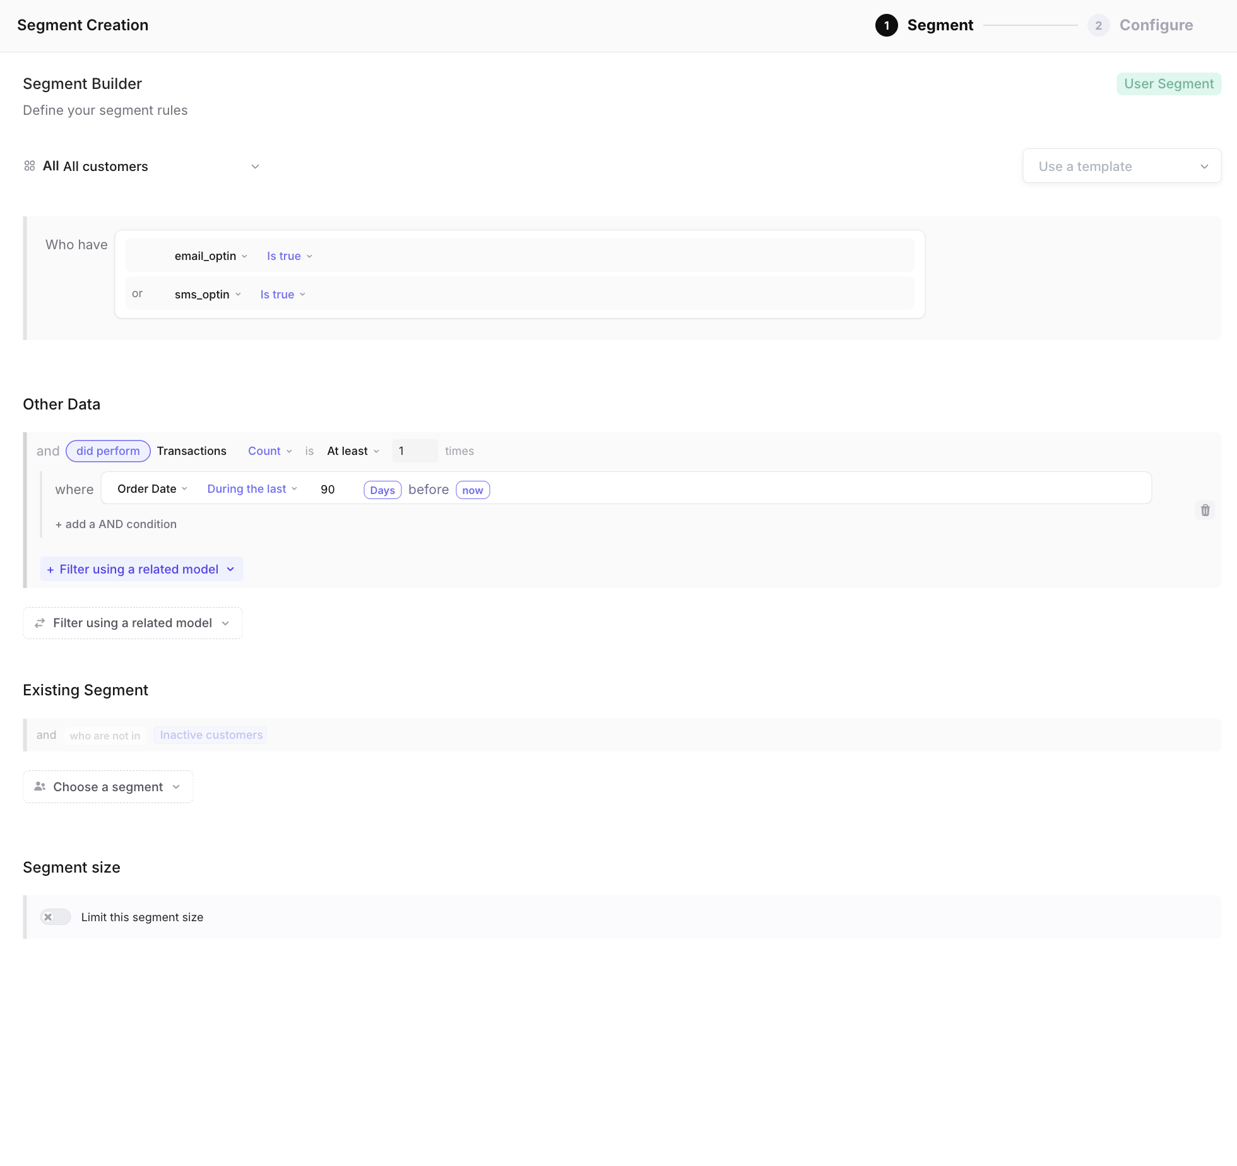Open the At least comparison dropdown

coord(353,451)
